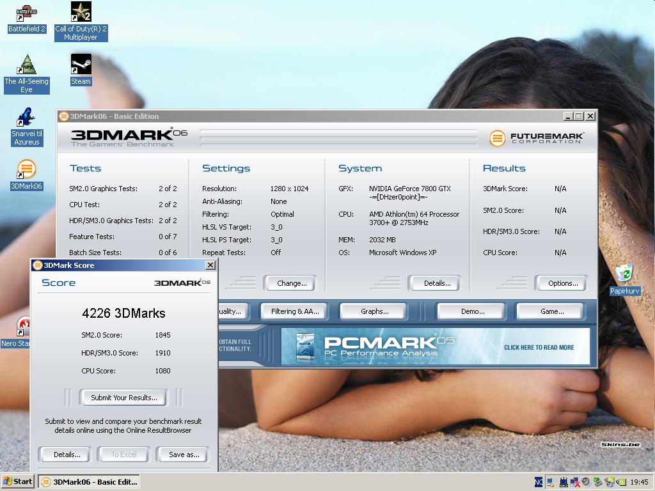Select the 3DMark06 - Basic Edit... taskbar button
This screenshot has width=655, height=491.
89,482
